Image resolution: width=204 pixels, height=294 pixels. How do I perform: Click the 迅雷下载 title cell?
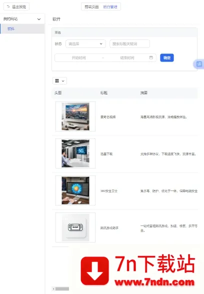coord(106,154)
